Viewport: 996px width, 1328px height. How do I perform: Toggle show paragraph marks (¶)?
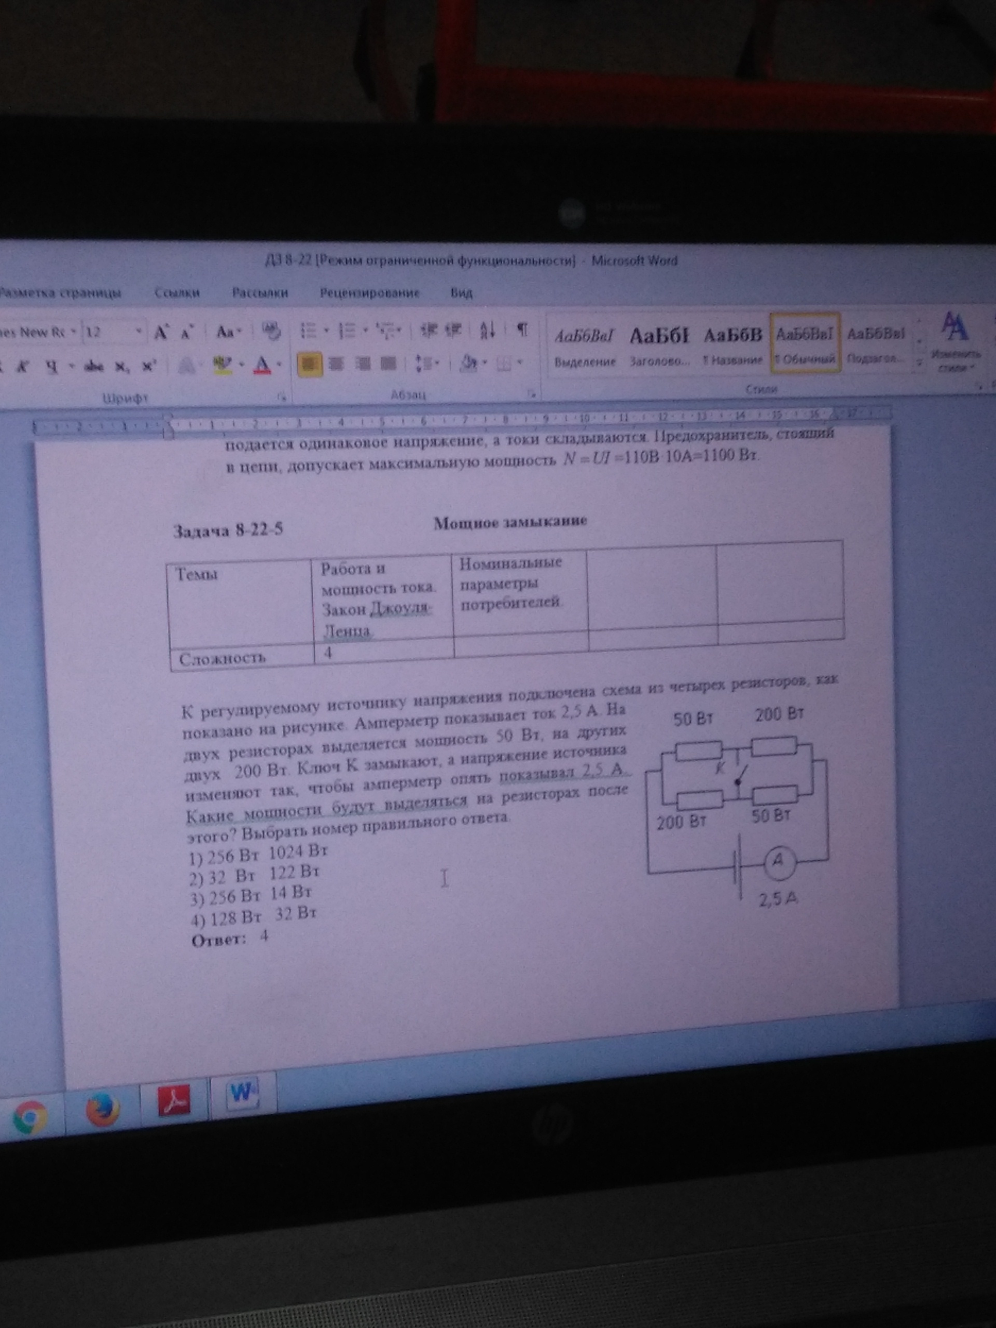point(522,329)
